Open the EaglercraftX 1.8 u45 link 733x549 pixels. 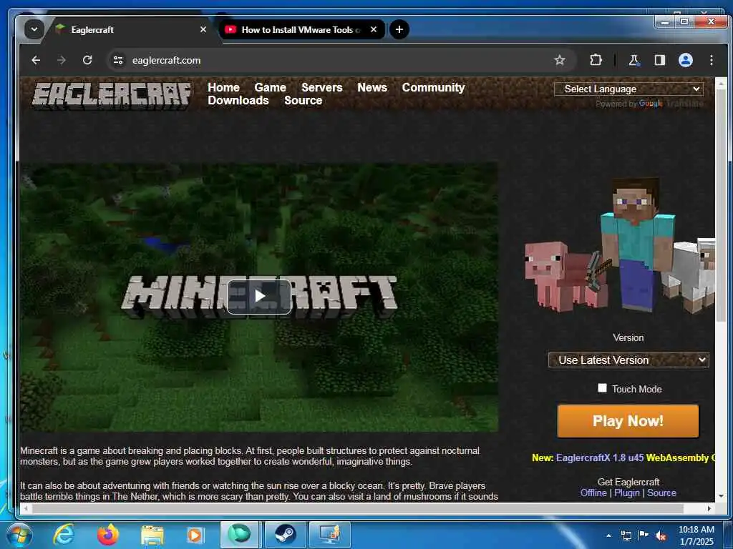pyautogui.click(x=600, y=457)
